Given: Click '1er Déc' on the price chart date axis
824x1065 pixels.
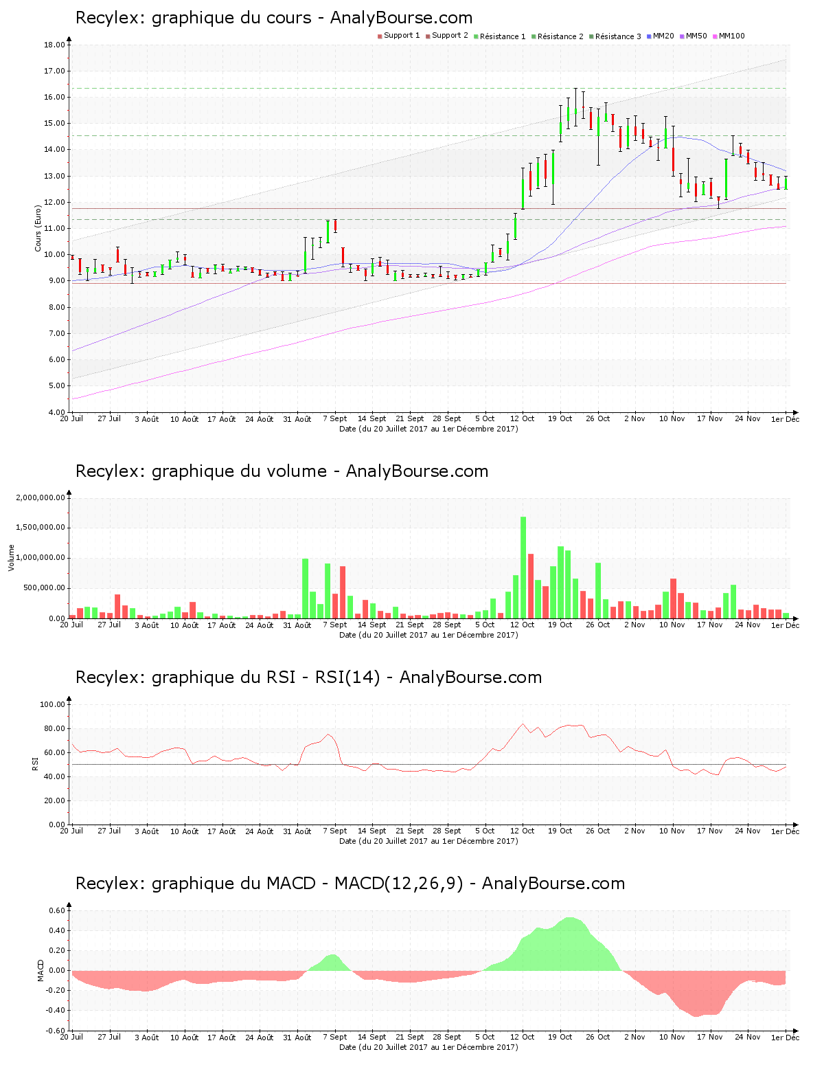Looking at the screenshot, I should (785, 418).
